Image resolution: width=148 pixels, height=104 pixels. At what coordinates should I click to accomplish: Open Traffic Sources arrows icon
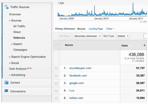pyautogui.click(x=6, y=7)
